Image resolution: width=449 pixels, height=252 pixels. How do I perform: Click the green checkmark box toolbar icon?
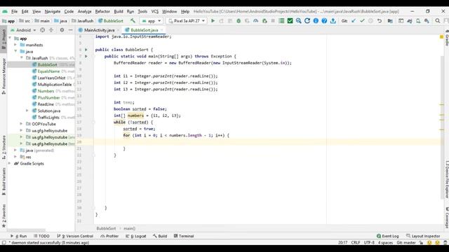point(290,21)
